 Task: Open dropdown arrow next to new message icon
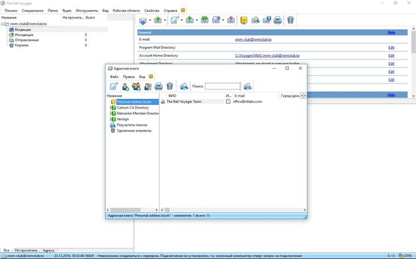(x=182, y=20)
